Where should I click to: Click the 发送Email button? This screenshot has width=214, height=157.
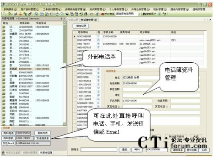pos(9,143)
